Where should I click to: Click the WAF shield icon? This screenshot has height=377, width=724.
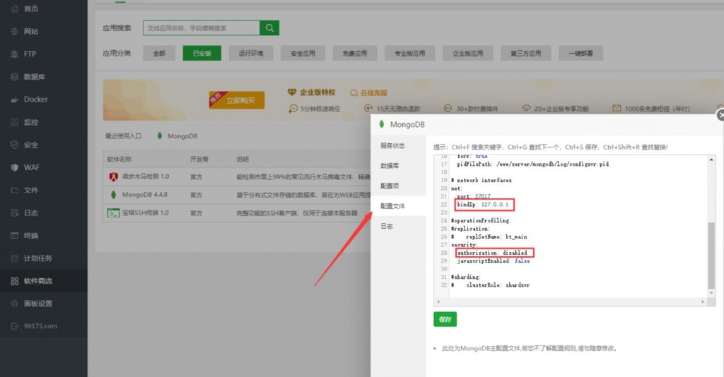coord(14,167)
